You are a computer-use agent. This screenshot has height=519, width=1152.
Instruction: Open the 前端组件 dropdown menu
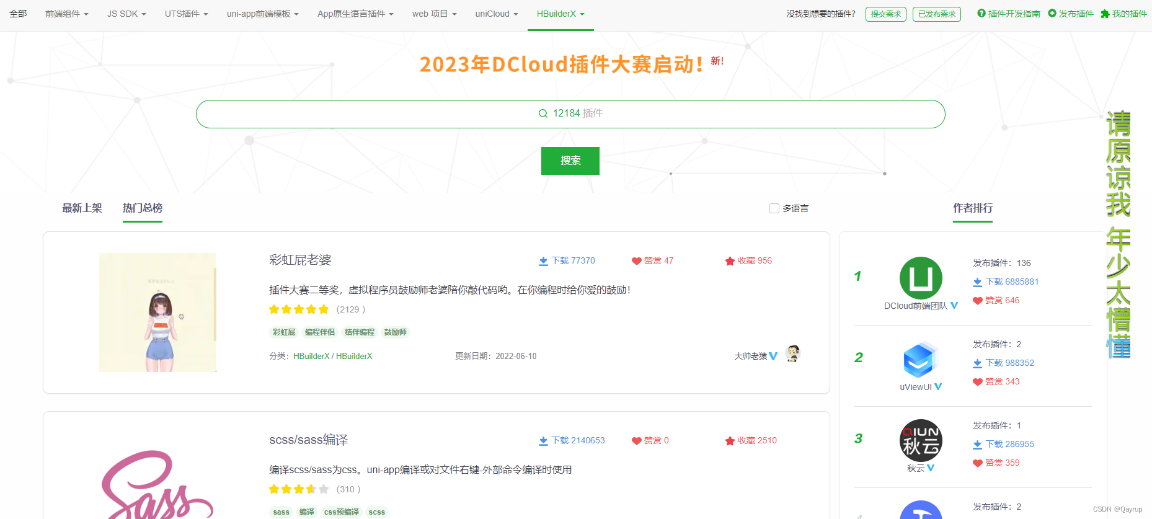[66, 14]
